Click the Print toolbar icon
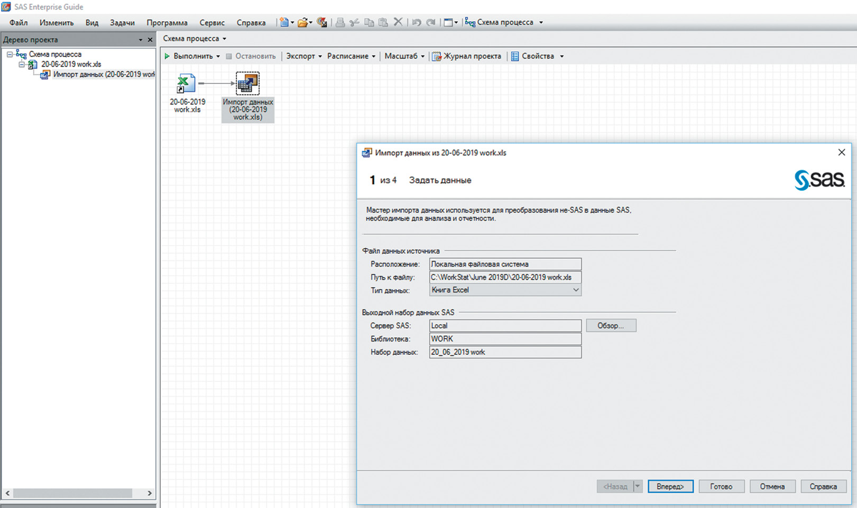 pos(340,22)
